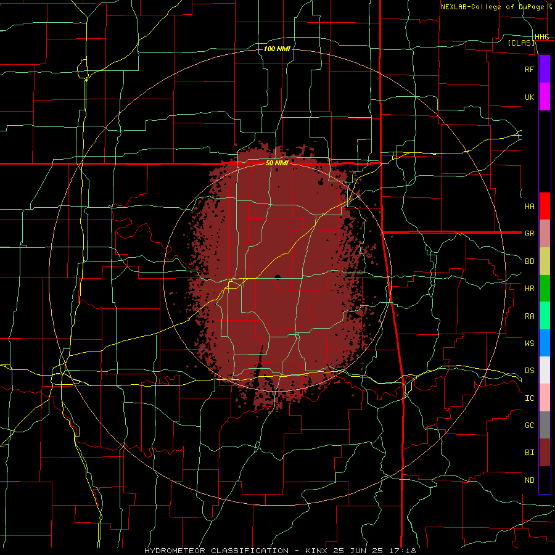Click the [CLAS] units label
The width and height of the screenshot is (555, 555).
tap(521, 43)
